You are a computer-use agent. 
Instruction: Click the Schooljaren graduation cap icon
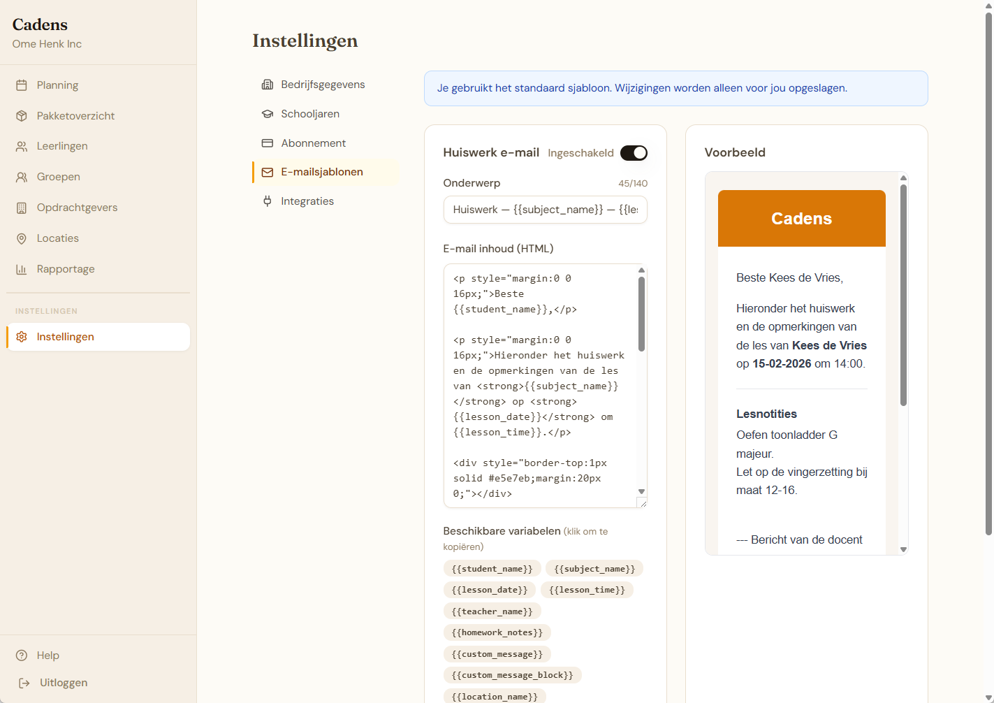[268, 113]
